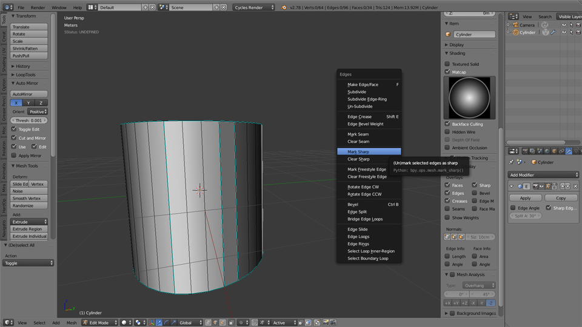The width and height of the screenshot is (582, 327).
Task: Enable the Textured Solid checkbox
Action: pyautogui.click(x=447, y=64)
